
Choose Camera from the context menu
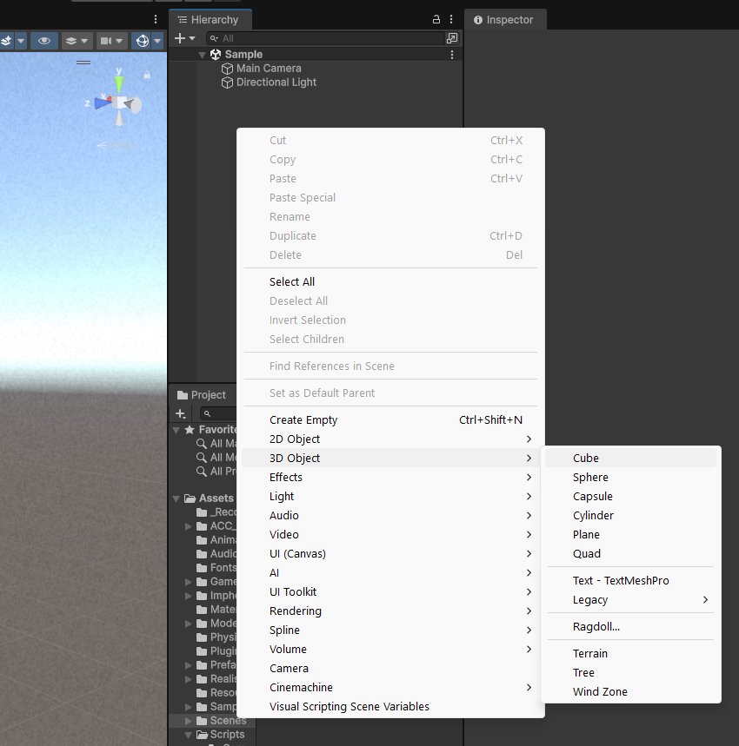pos(391,668)
